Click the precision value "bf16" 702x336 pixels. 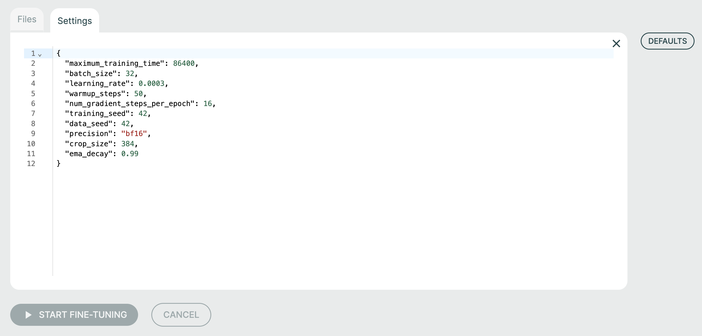pyautogui.click(x=134, y=134)
